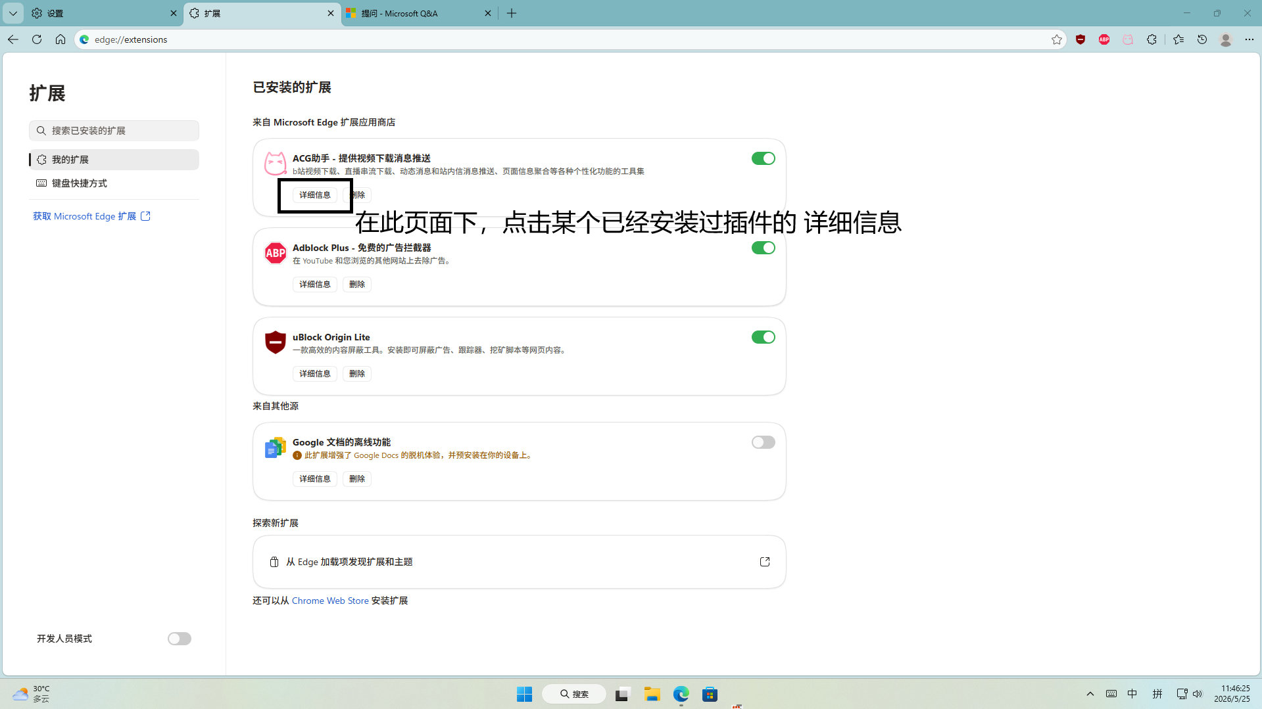Select 键盘快捷方式 in sidebar
1262x709 pixels.
[x=114, y=183]
